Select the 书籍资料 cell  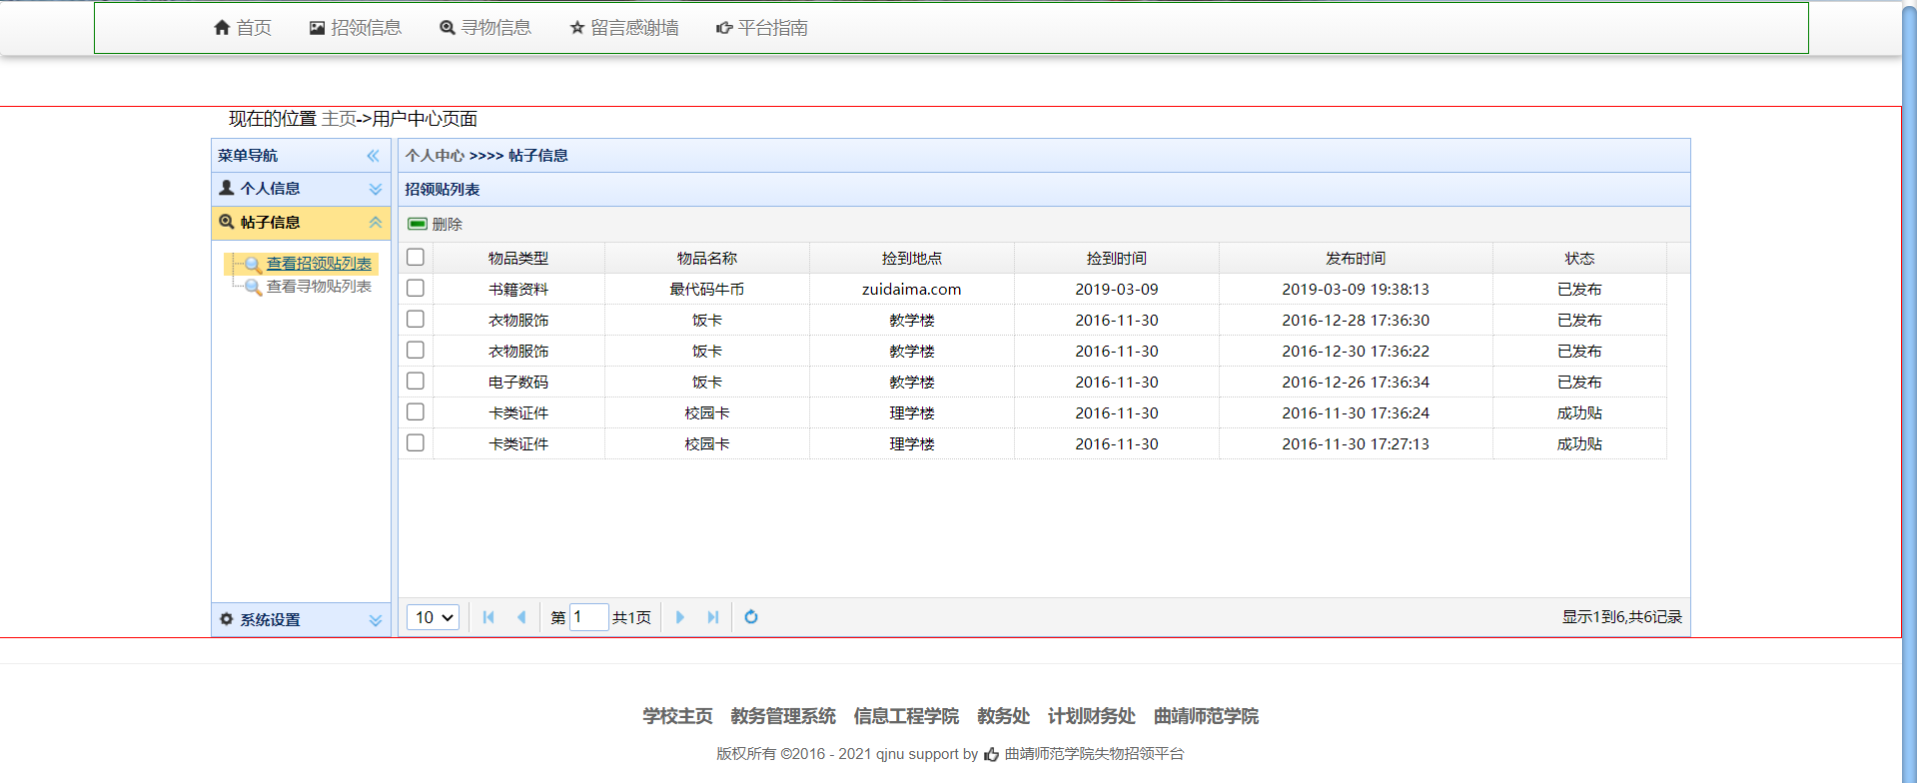coord(518,289)
